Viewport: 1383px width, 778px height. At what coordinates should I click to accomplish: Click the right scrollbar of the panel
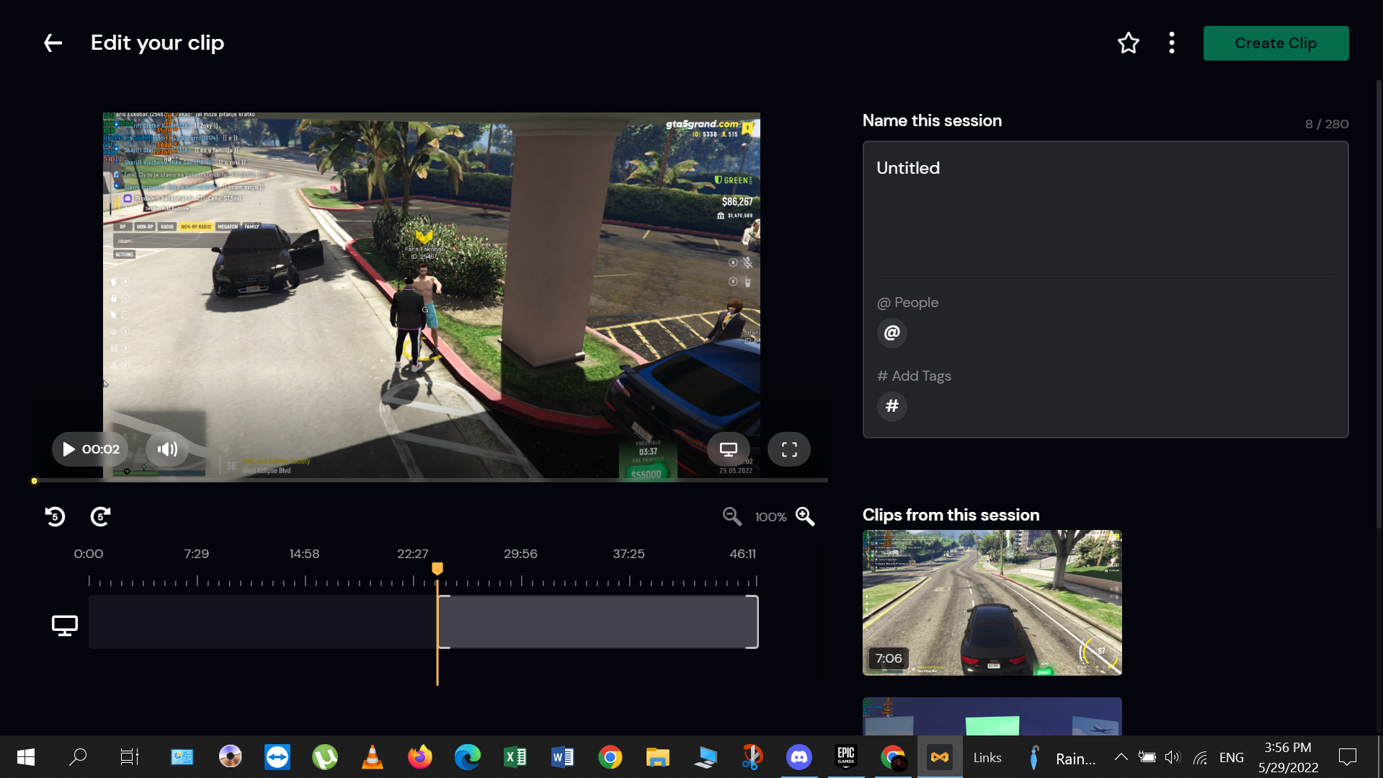[x=1379, y=303]
